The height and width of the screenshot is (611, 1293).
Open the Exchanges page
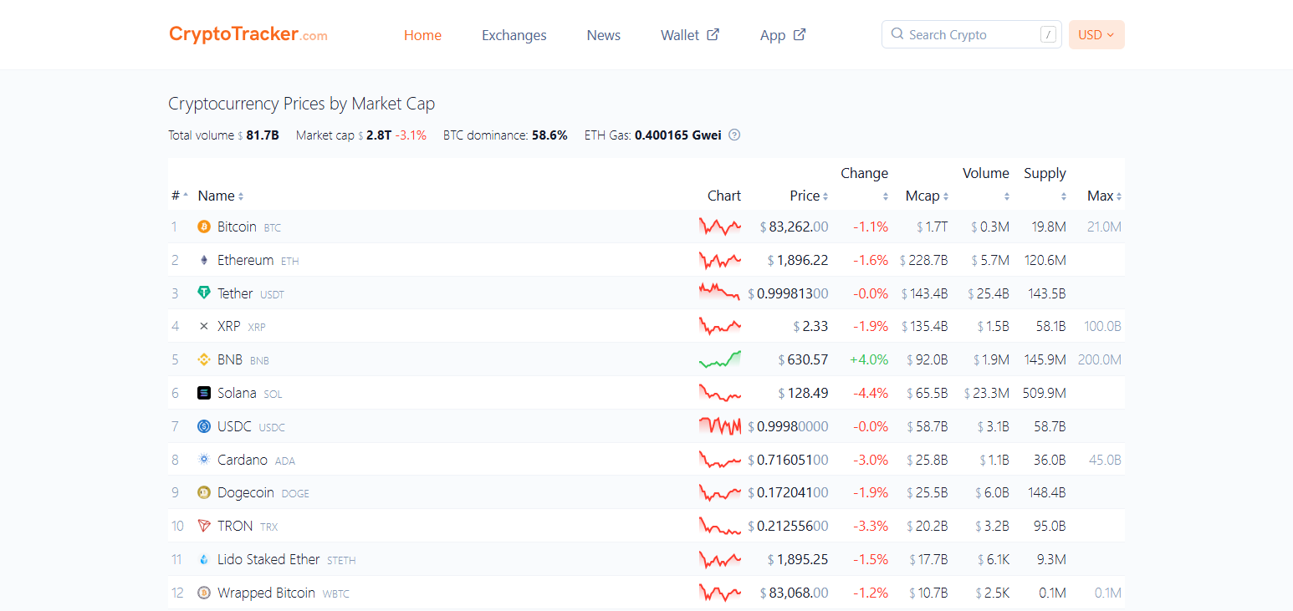pos(514,35)
